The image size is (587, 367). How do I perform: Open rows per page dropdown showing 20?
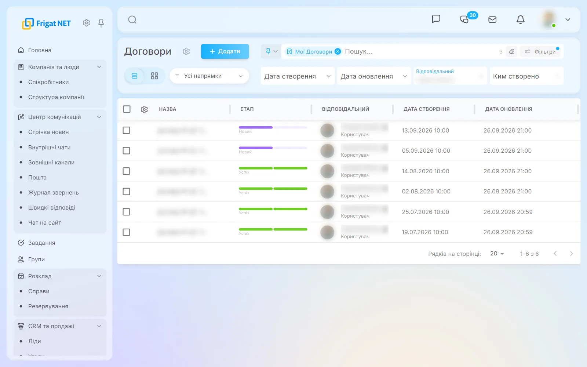(497, 254)
